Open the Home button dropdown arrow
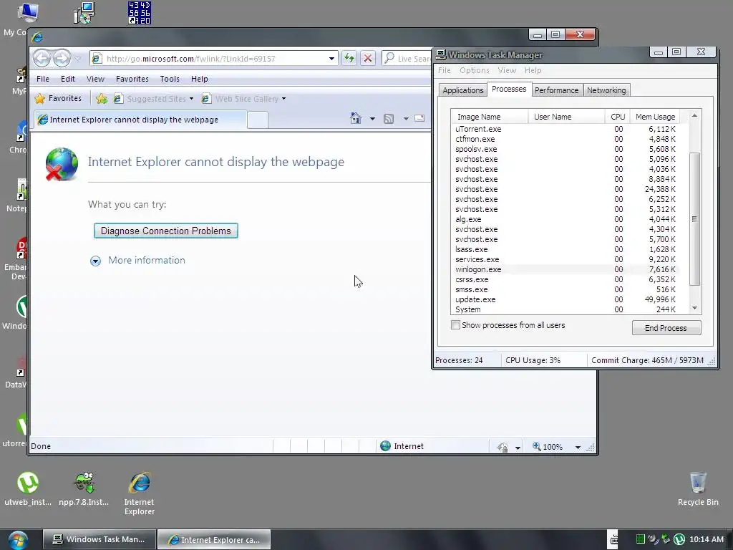This screenshot has height=550, width=733. pyautogui.click(x=372, y=119)
